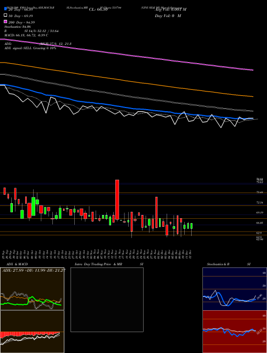
Task: Click the 66.03 price axis label
Action: pos(260,222)
